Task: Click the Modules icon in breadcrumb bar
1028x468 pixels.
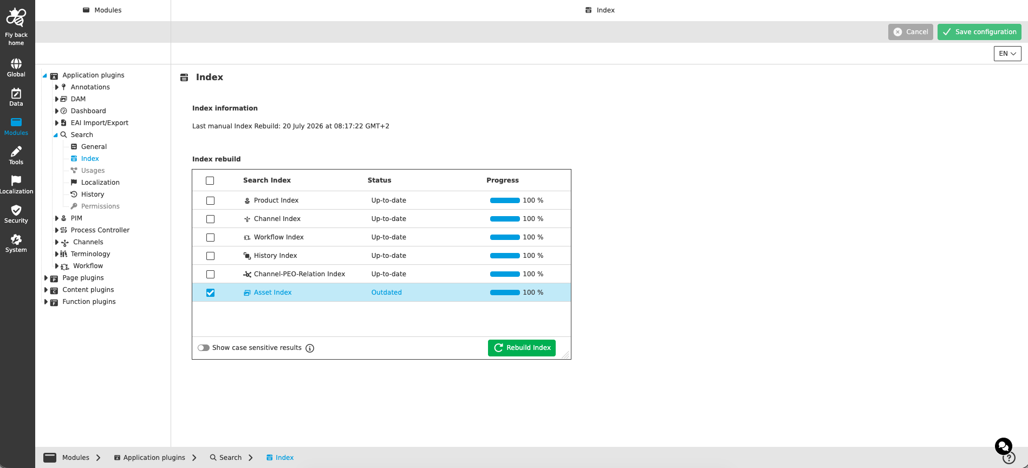Action: (50, 458)
